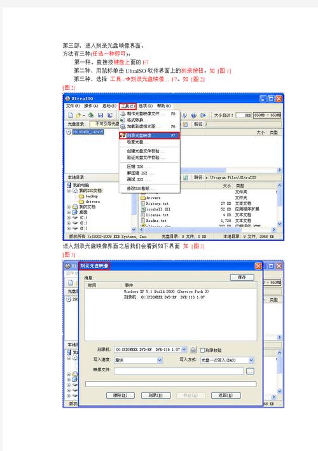The width and height of the screenshot is (318, 451).
Task: Click the Save floppy disk icon in upper toolbar
Action: 100,115
